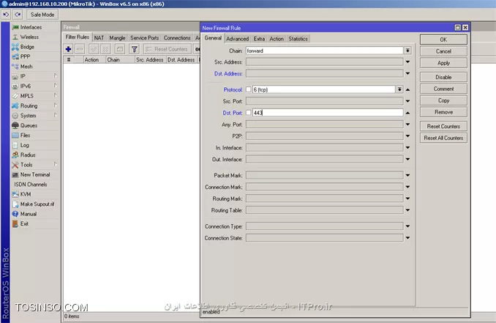Click the Exit door icon

click(15, 224)
